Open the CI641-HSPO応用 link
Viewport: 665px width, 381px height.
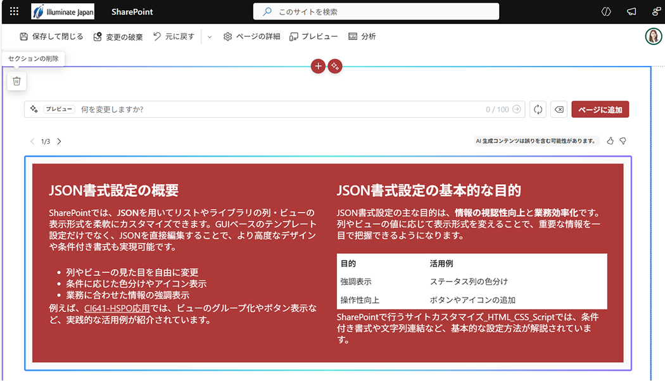tap(117, 308)
